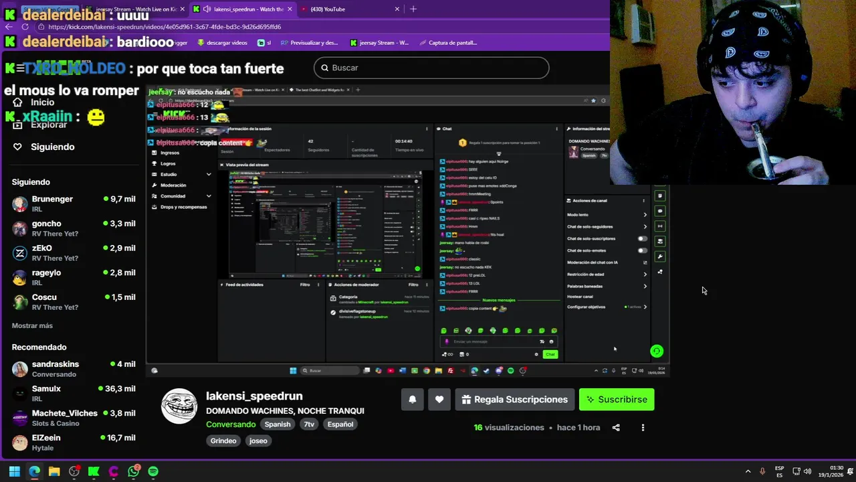
Task: Focus the Buscar search field
Action: pyautogui.click(x=431, y=68)
